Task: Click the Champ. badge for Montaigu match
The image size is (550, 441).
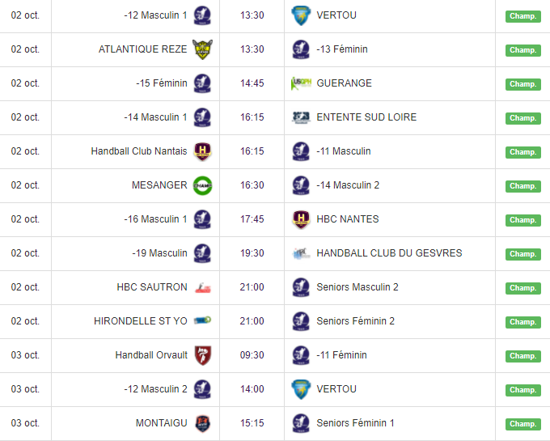Action: [x=522, y=424]
